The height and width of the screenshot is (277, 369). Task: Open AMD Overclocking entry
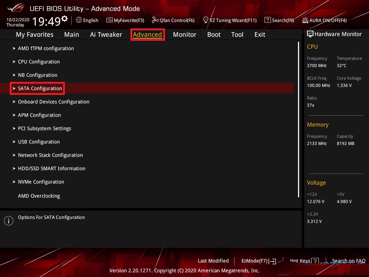tap(39, 196)
